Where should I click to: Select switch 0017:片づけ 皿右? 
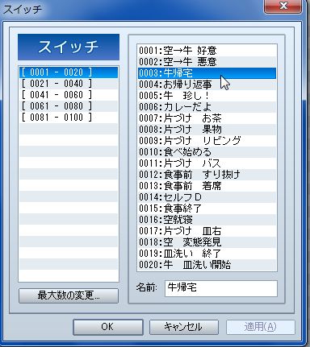click(207, 231)
